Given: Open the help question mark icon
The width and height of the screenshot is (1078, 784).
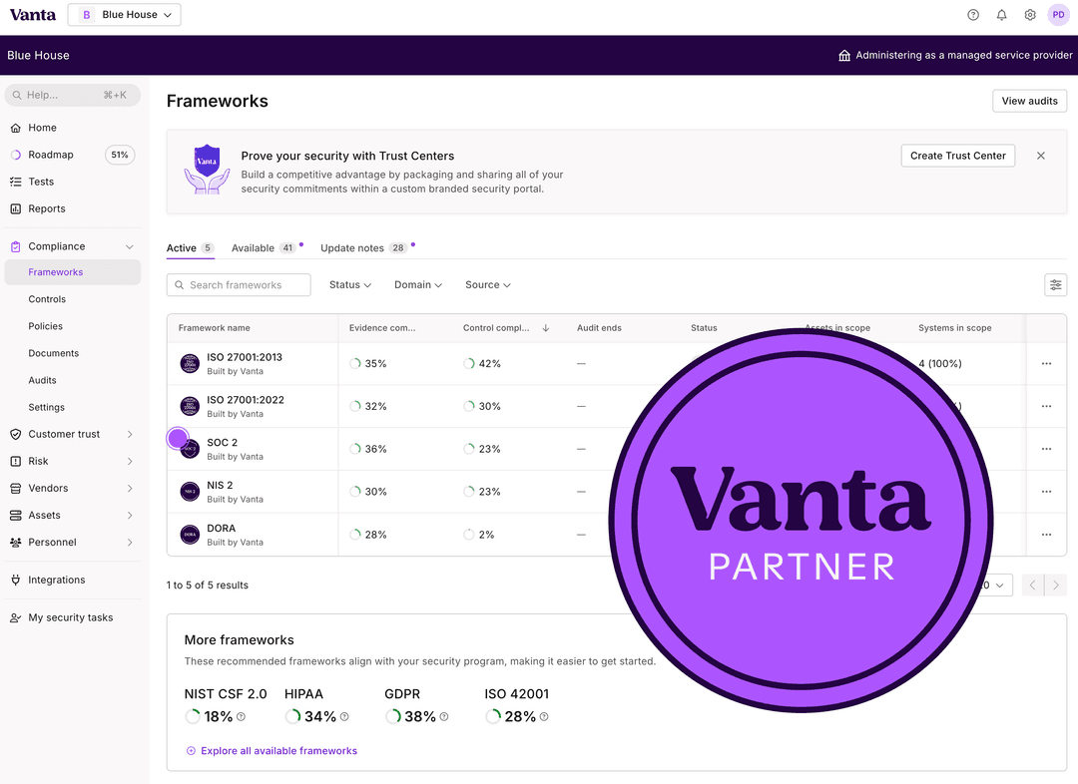Looking at the screenshot, I should tap(973, 14).
